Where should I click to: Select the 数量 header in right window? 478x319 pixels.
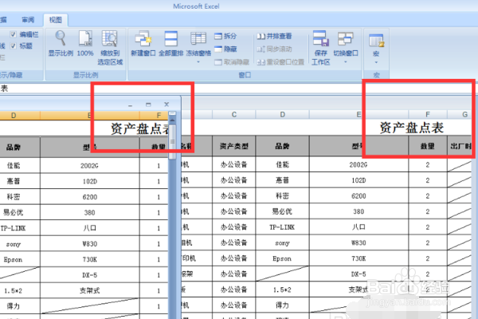pos(428,146)
